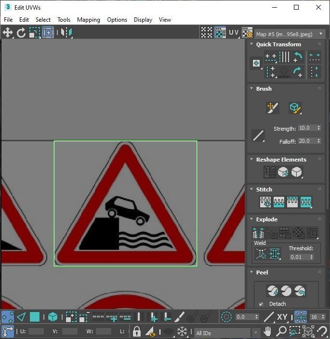Click the Quick Peel icon
The image size is (330, 339).
click(x=273, y=291)
